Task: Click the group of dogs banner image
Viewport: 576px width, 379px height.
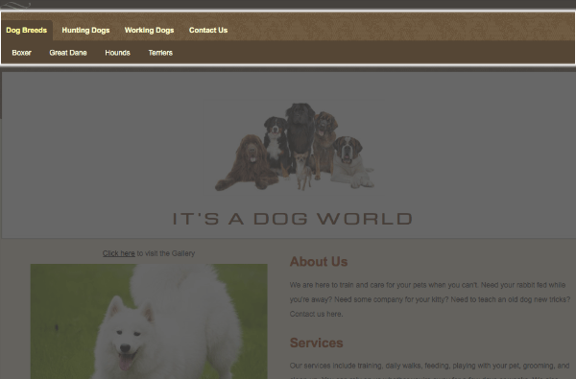Action: (295, 147)
